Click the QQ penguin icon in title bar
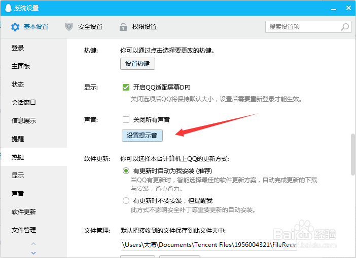Viewport: 356px width, 258px height. [8, 8]
